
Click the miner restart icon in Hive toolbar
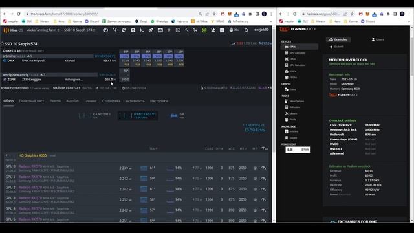124,30
